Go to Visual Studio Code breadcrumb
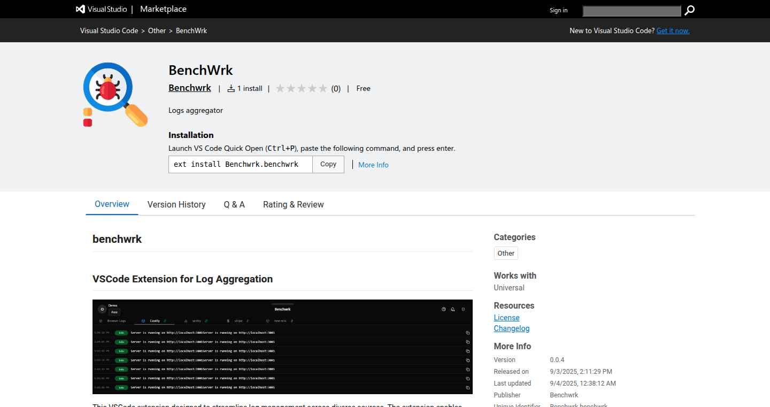 click(x=109, y=30)
